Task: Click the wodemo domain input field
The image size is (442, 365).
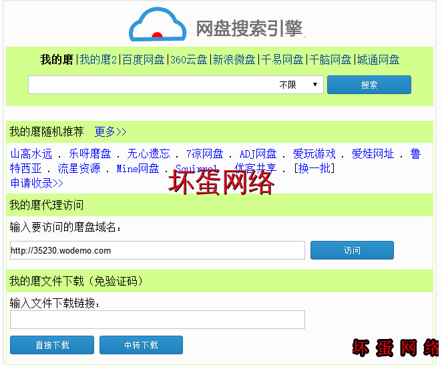Action: tap(158, 250)
